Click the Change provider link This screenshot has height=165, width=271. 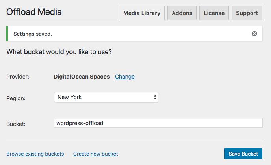coord(125,77)
